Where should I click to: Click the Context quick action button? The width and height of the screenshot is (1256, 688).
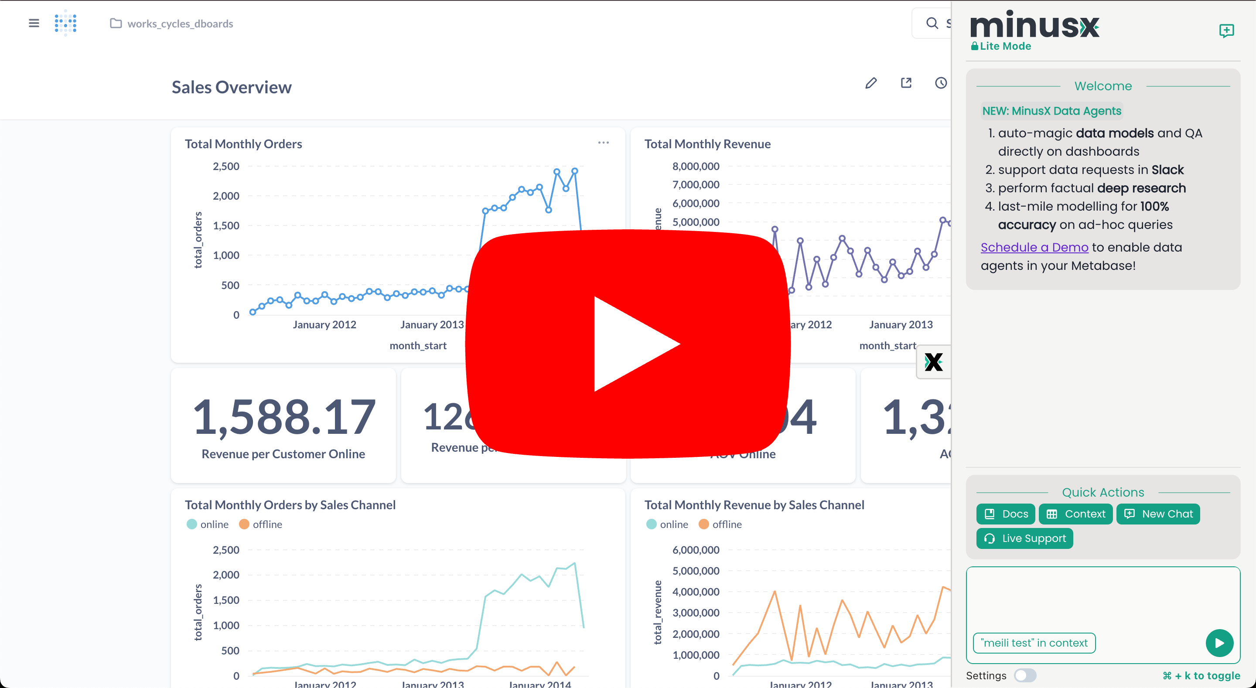tap(1075, 514)
